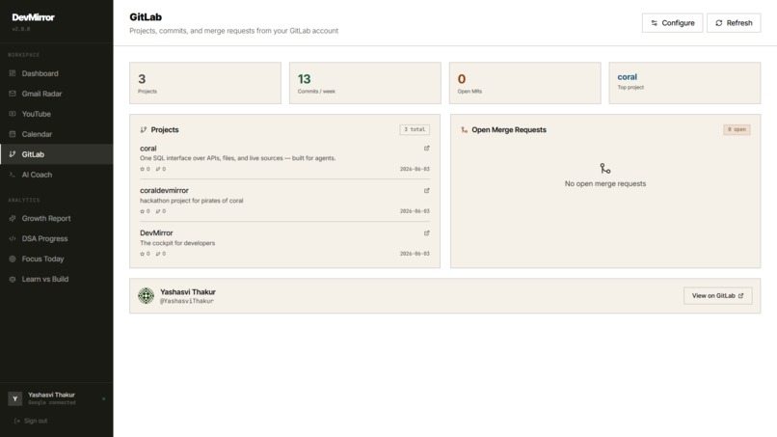Click the DevMirror project fork count icon
This screenshot has height=437, width=777.
pos(158,254)
